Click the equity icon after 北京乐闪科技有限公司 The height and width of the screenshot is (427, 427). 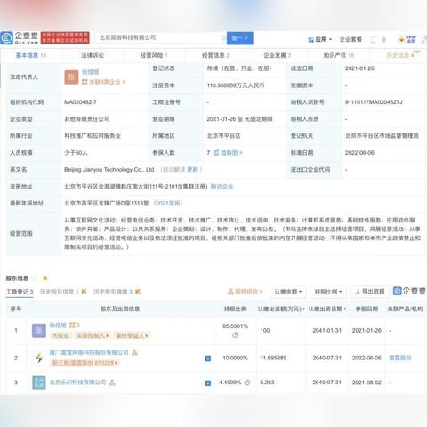[112, 383]
